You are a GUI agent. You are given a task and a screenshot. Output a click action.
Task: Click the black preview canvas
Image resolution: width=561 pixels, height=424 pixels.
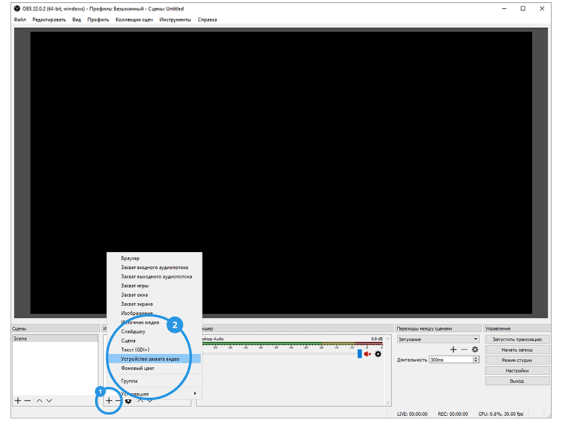click(281, 173)
